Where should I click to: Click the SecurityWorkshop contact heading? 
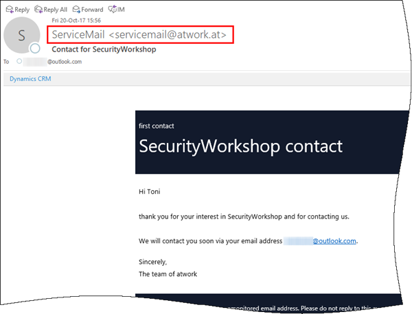tap(241, 146)
